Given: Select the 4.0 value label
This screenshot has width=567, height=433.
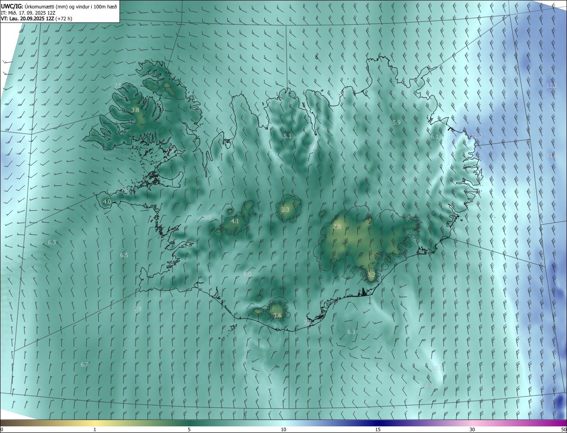Looking at the screenshot, I should click(x=107, y=201).
